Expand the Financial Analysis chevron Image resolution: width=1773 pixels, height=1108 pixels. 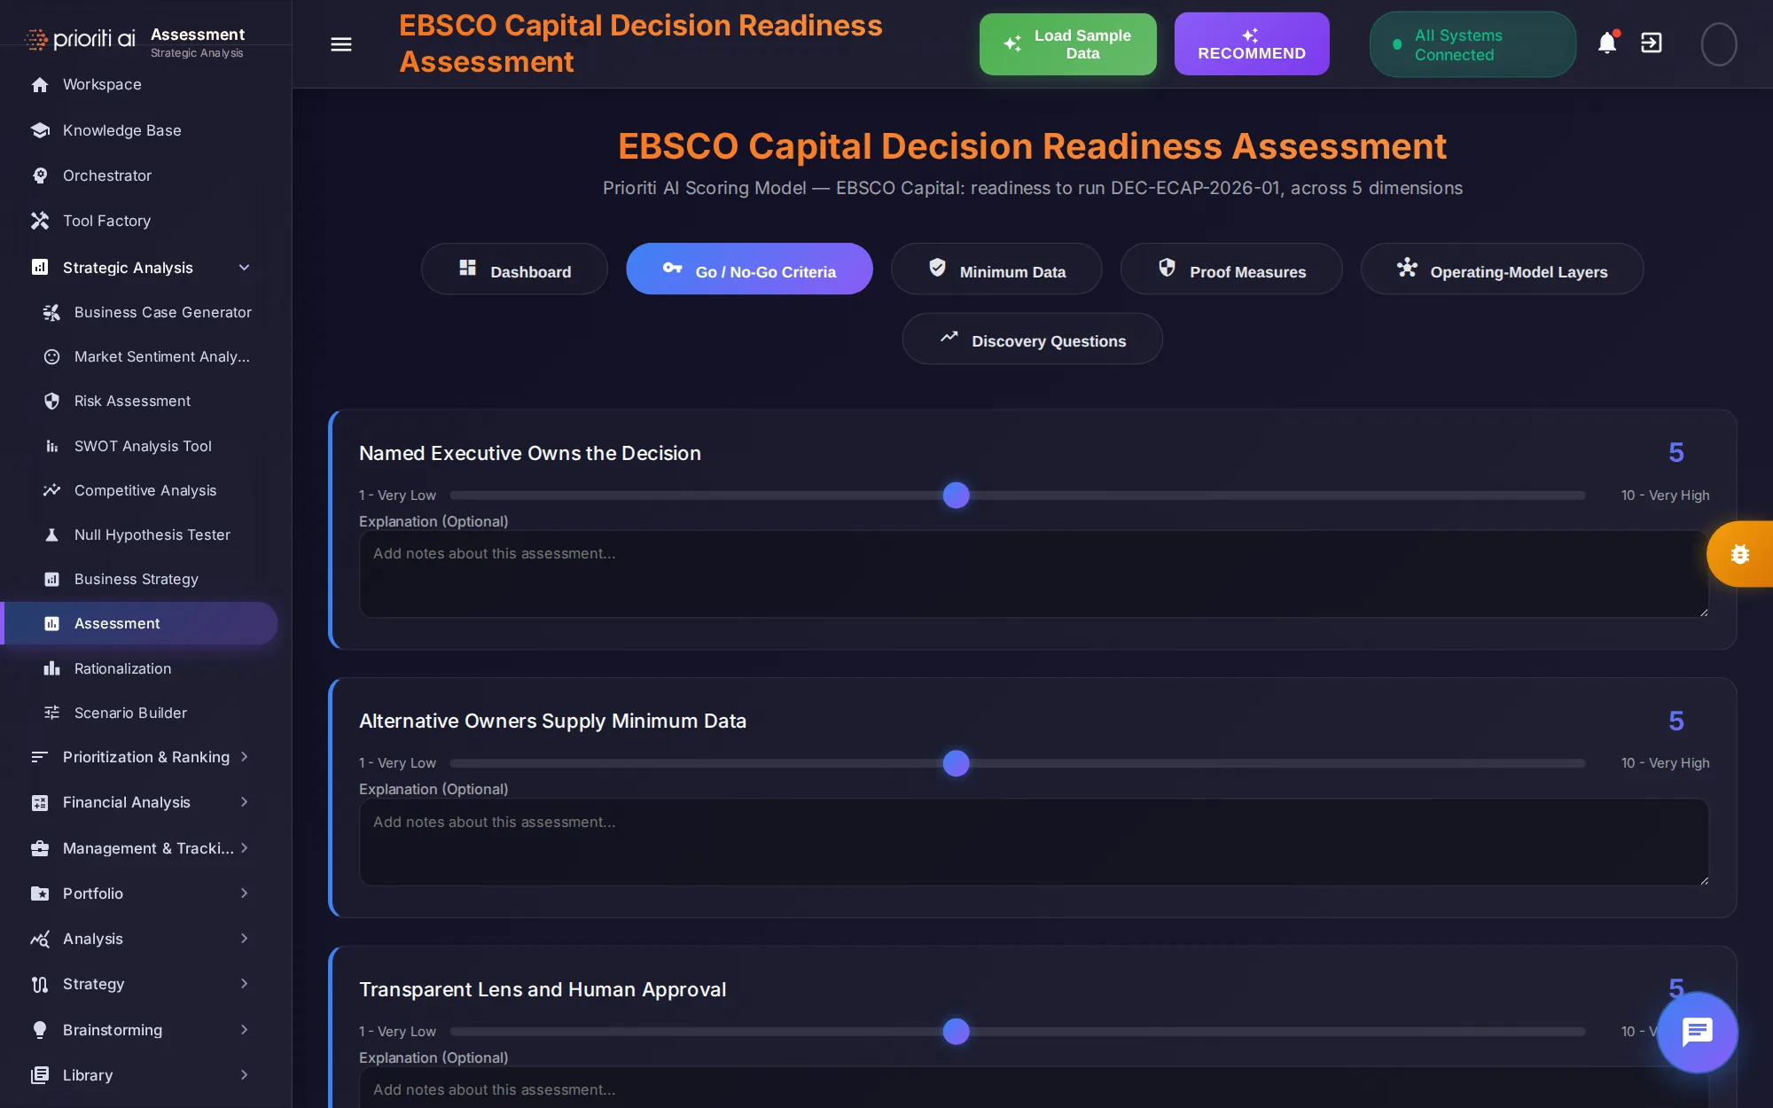click(245, 802)
